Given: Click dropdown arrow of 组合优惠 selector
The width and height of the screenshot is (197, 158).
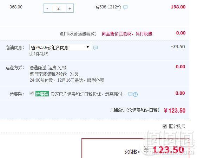Looking at the screenshot, I should [x=88, y=47].
